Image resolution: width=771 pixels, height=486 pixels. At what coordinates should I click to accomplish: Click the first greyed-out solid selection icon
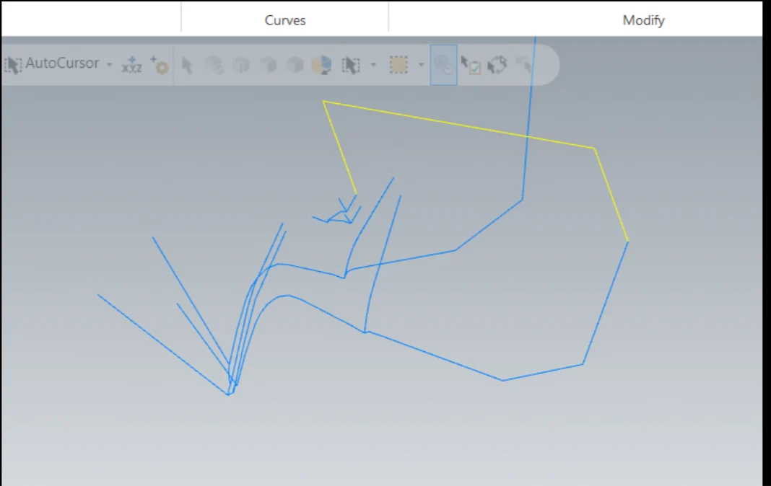[x=214, y=66]
